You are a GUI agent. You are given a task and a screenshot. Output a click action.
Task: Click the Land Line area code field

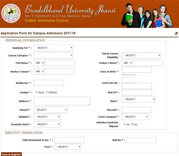pyautogui.click(x=128, y=80)
